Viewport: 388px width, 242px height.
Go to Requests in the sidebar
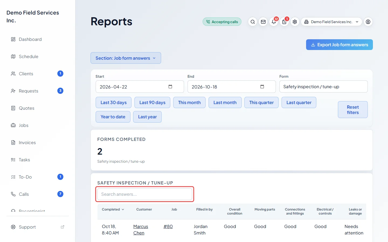(38, 91)
